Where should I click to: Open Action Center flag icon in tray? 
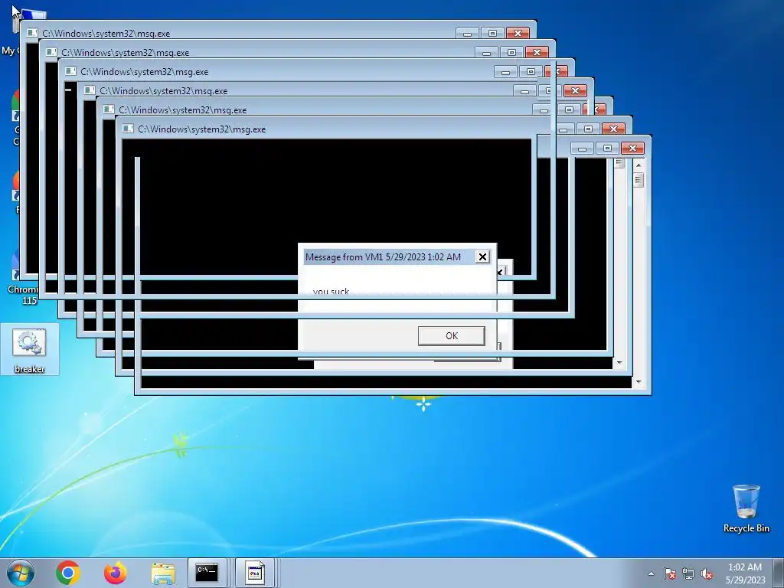[x=669, y=573]
